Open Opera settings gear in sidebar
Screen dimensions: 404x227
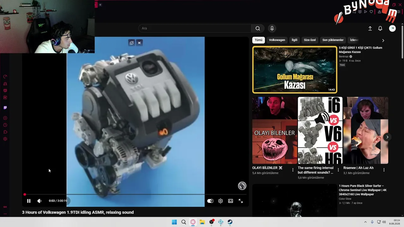(5, 139)
